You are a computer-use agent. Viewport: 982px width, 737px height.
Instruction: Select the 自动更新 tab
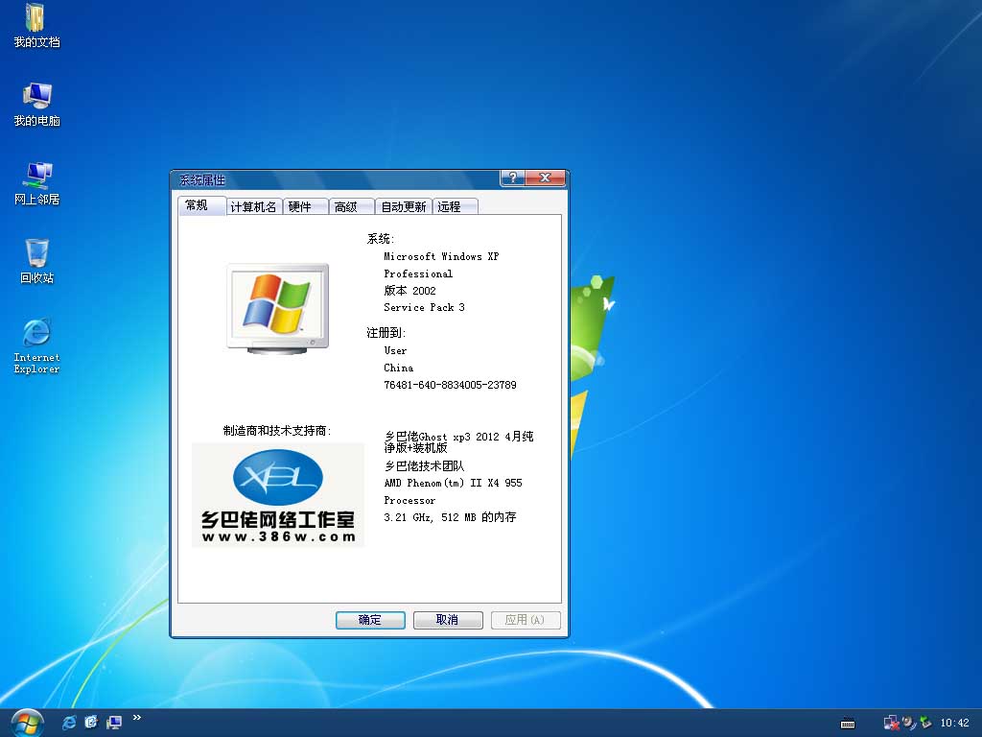pos(403,206)
